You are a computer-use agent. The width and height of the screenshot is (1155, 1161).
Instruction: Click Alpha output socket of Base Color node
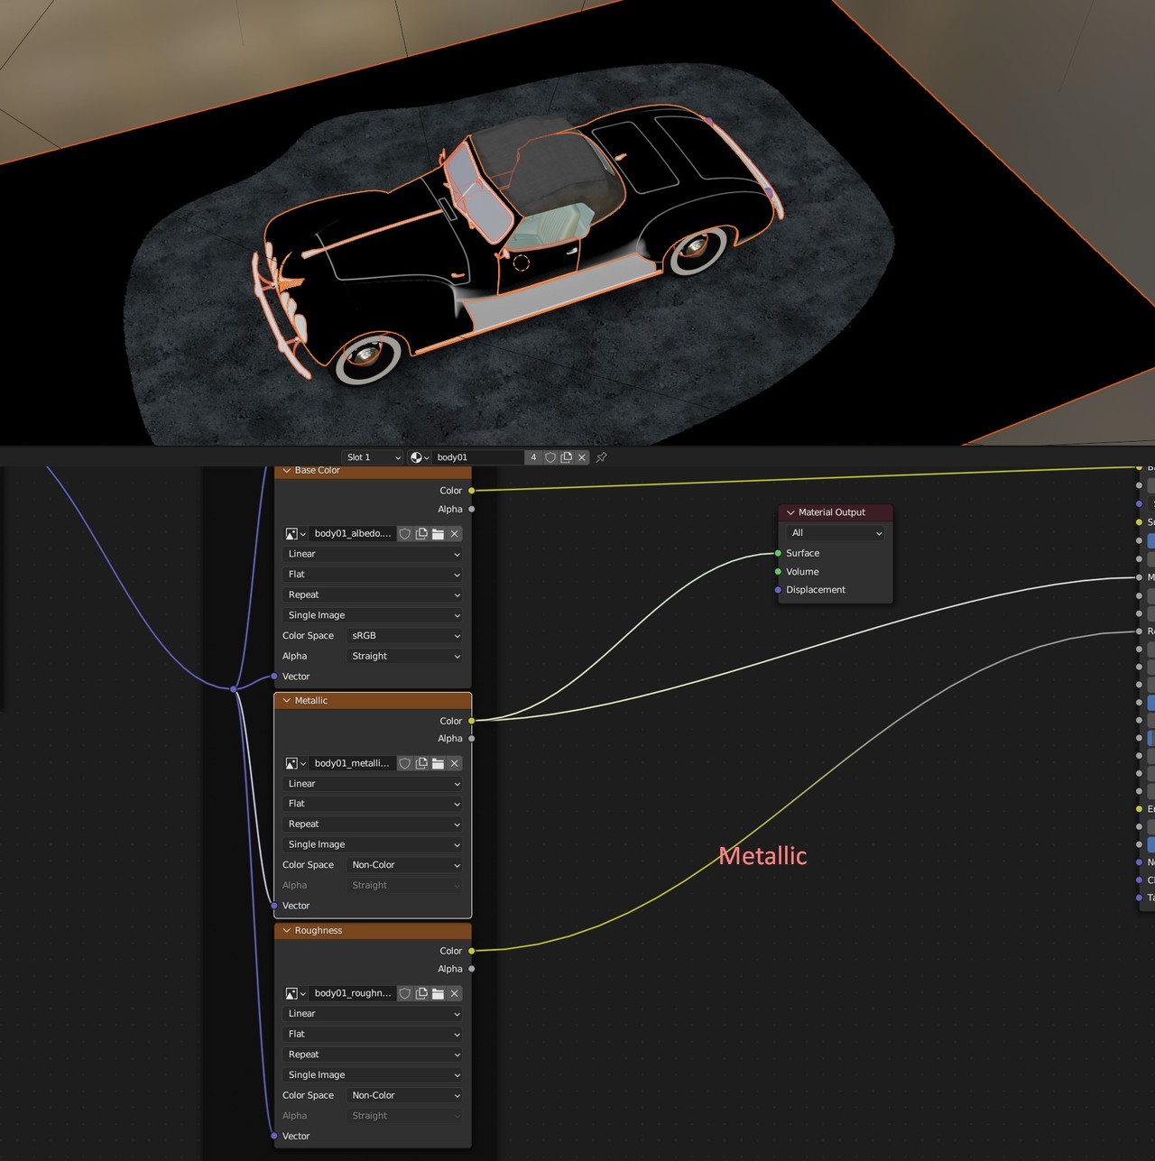471,509
